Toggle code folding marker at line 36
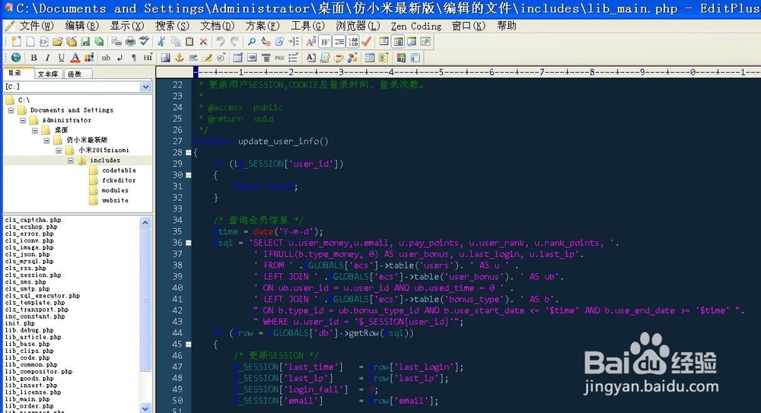Image resolution: width=761 pixels, height=413 pixels. pos(188,243)
